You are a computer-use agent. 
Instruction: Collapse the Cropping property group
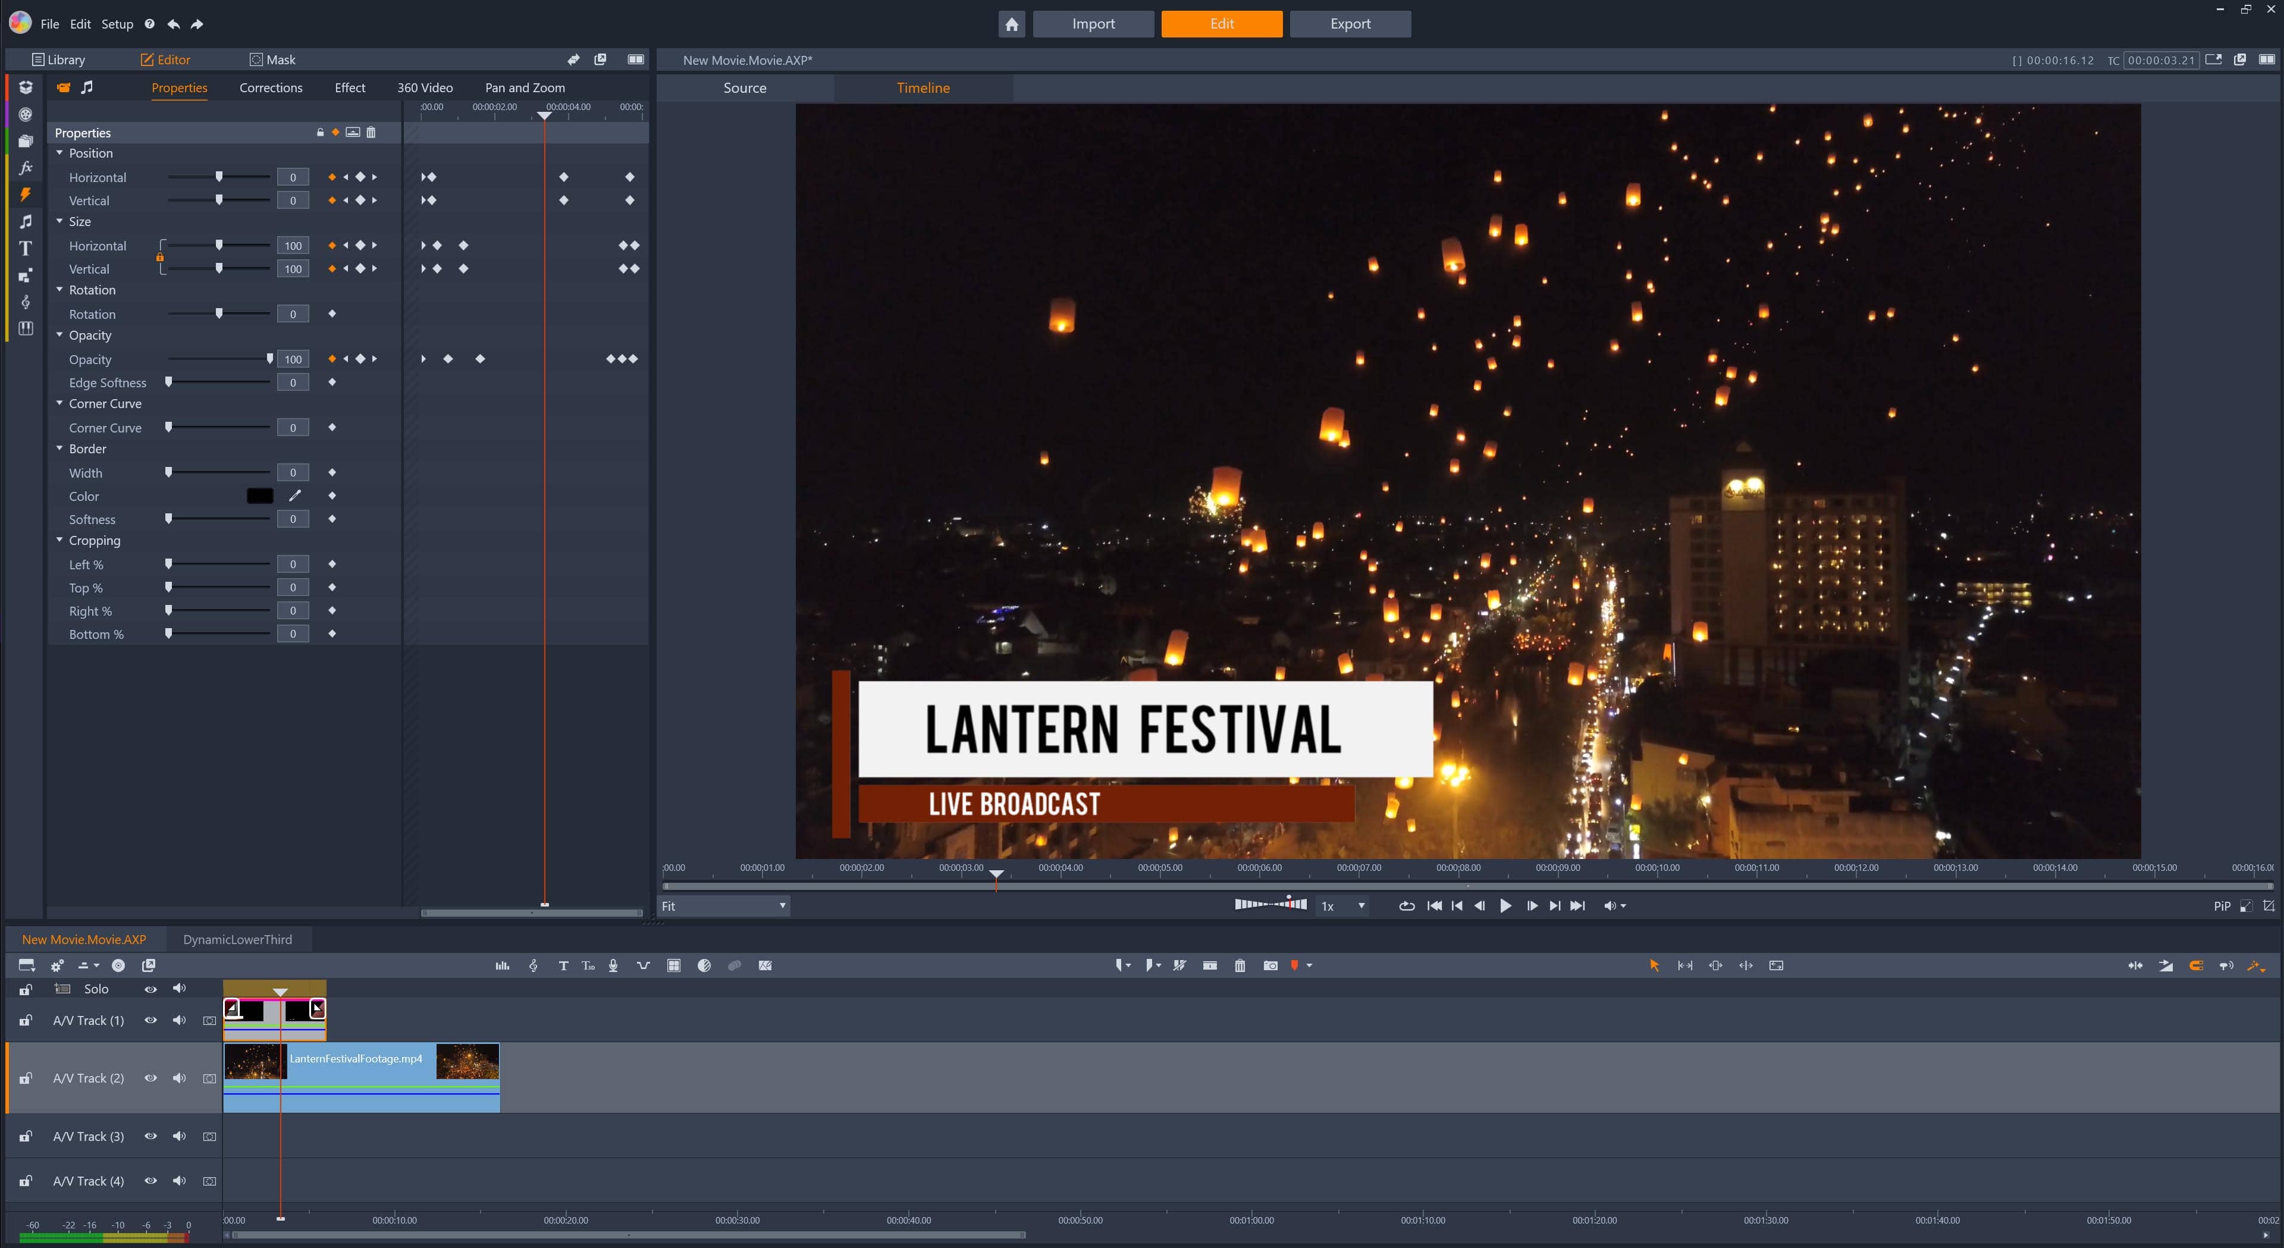point(59,540)
